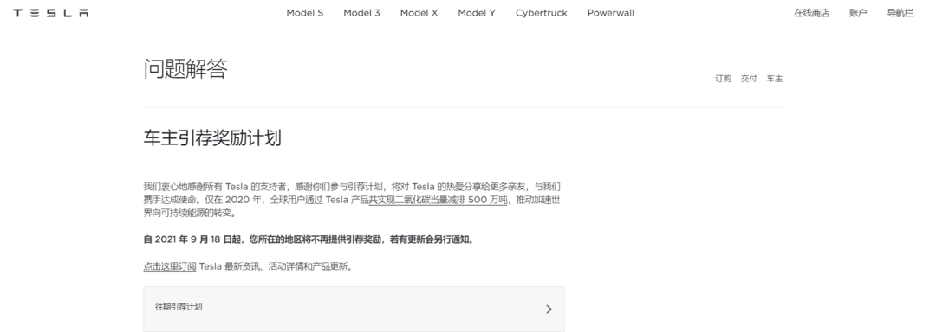Open 在线商店 online shop link
The image size is (936, 332).
[x=811, y=13]
